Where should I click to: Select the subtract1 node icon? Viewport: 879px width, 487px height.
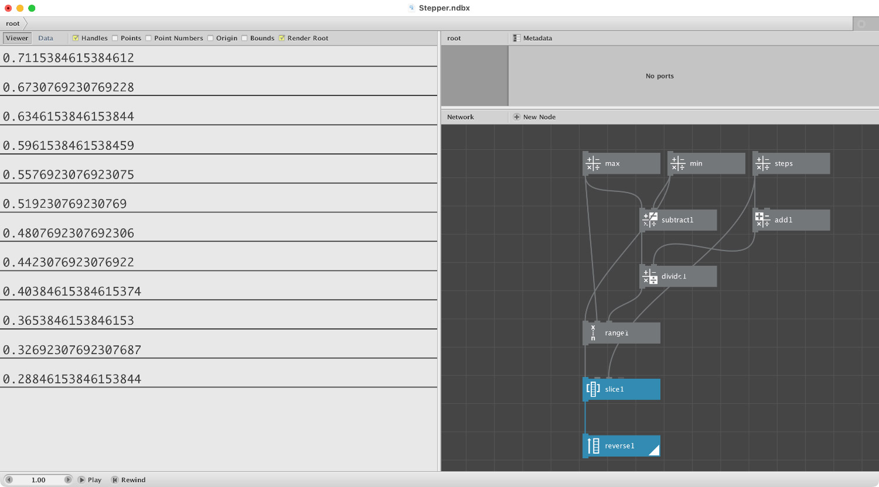(650, 220)
